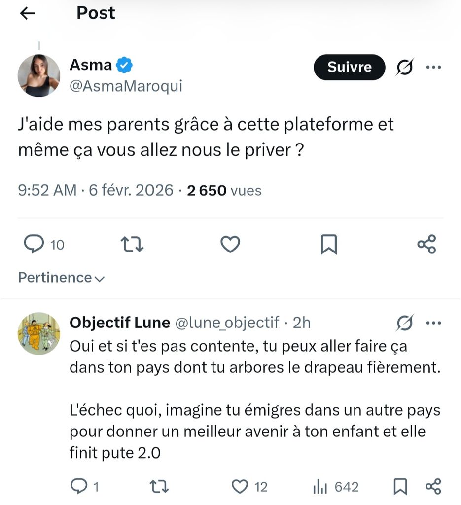Bookmark Objectif Lune's reply

pyautogui.click(x=400, y=487)
